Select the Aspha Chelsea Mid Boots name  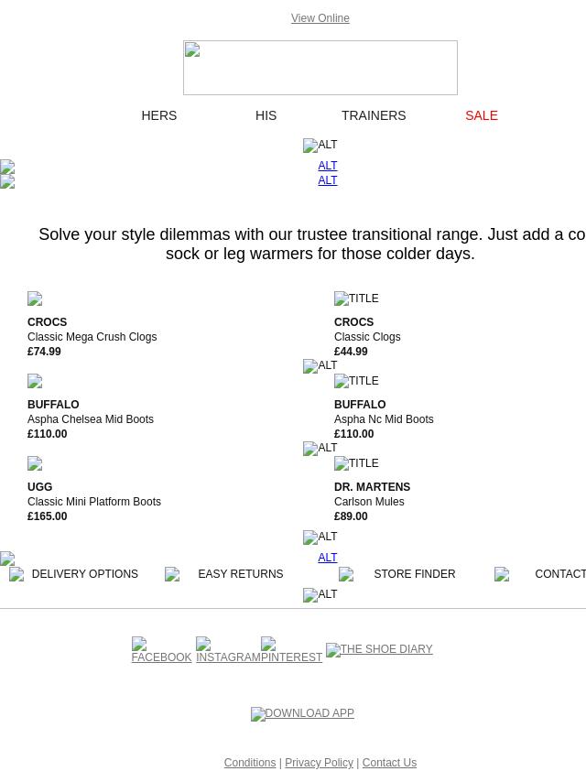click(x=91, y=419)
